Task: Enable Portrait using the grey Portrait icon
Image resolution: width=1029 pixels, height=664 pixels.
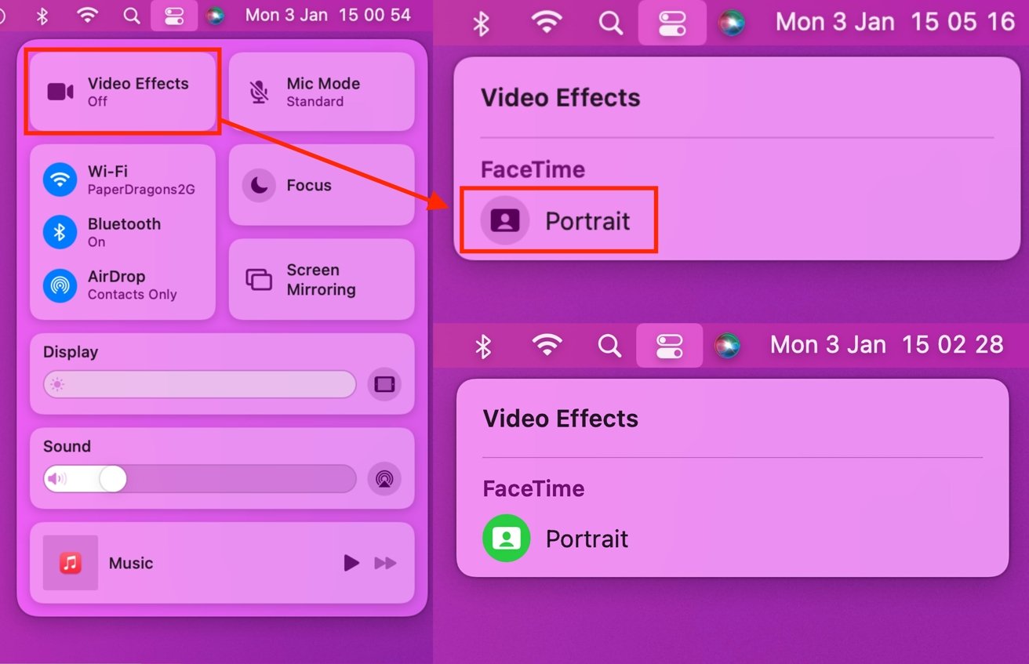Action: pos(505,220)
